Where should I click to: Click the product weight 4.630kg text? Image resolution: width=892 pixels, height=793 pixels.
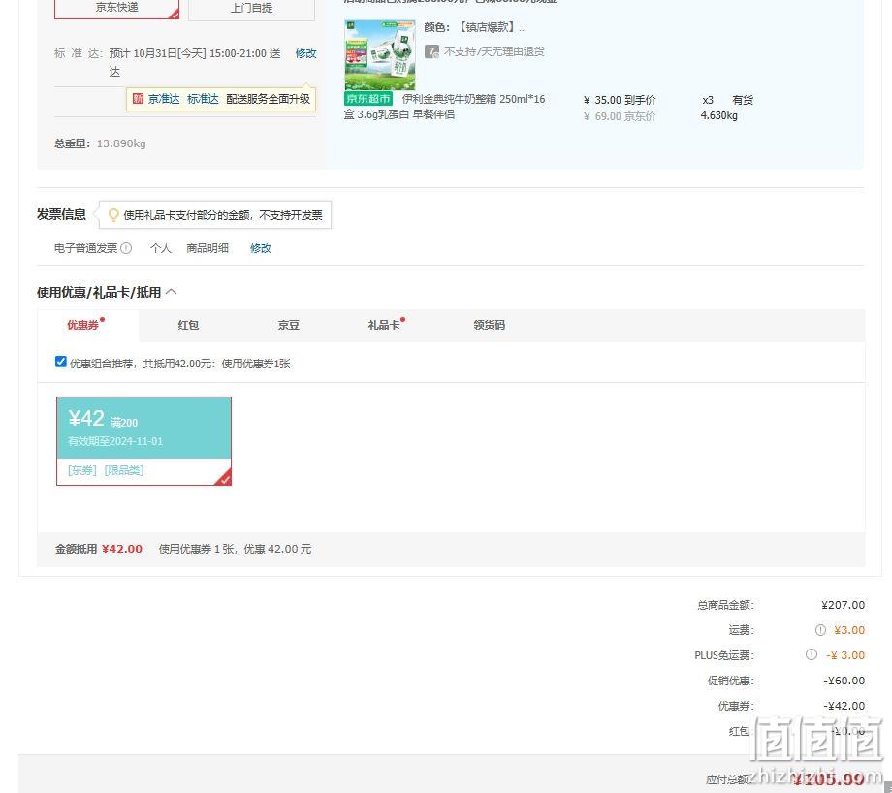tap(719, 115)
